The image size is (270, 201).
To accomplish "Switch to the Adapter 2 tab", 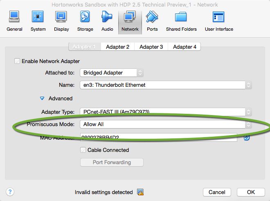I will (x=117, y=47).
